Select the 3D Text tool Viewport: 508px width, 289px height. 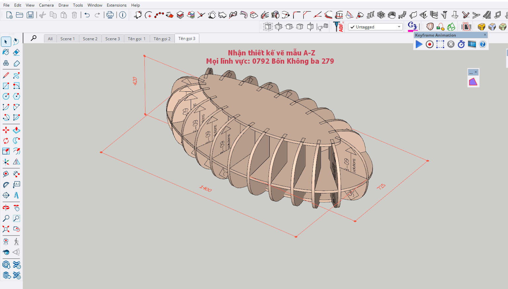(x=16, y=195)
